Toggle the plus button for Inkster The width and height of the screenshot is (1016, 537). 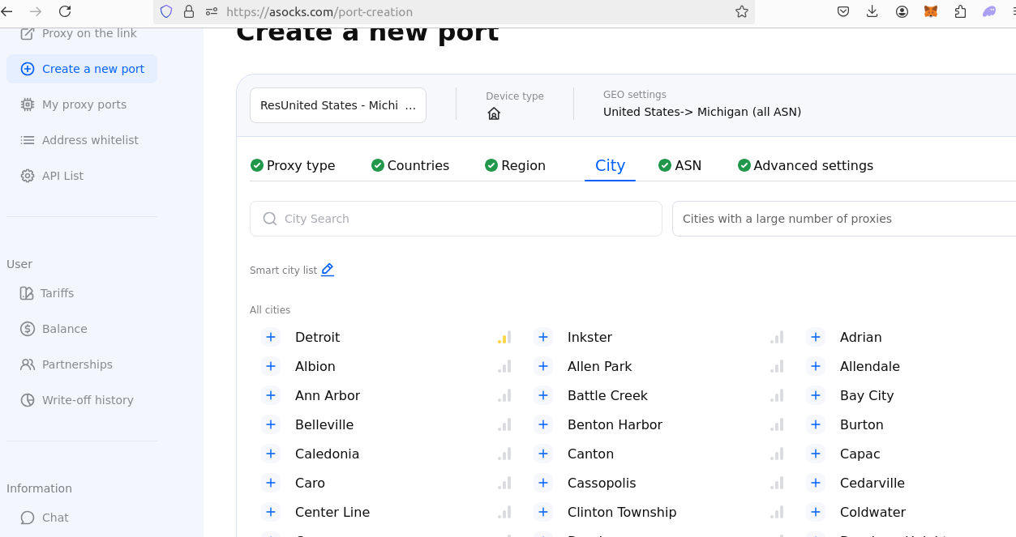(543, 337)
